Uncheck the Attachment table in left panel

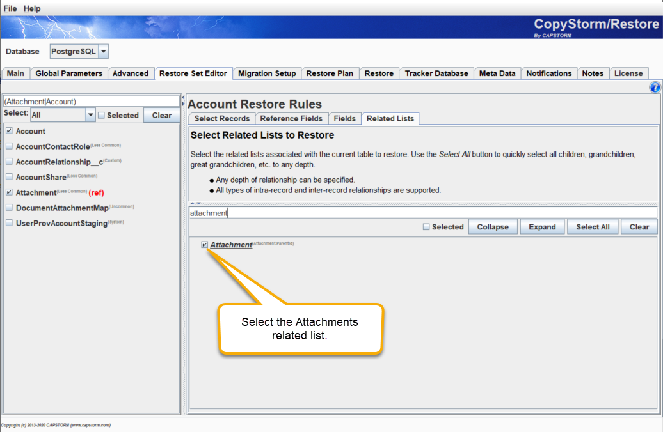click(10, 192)
